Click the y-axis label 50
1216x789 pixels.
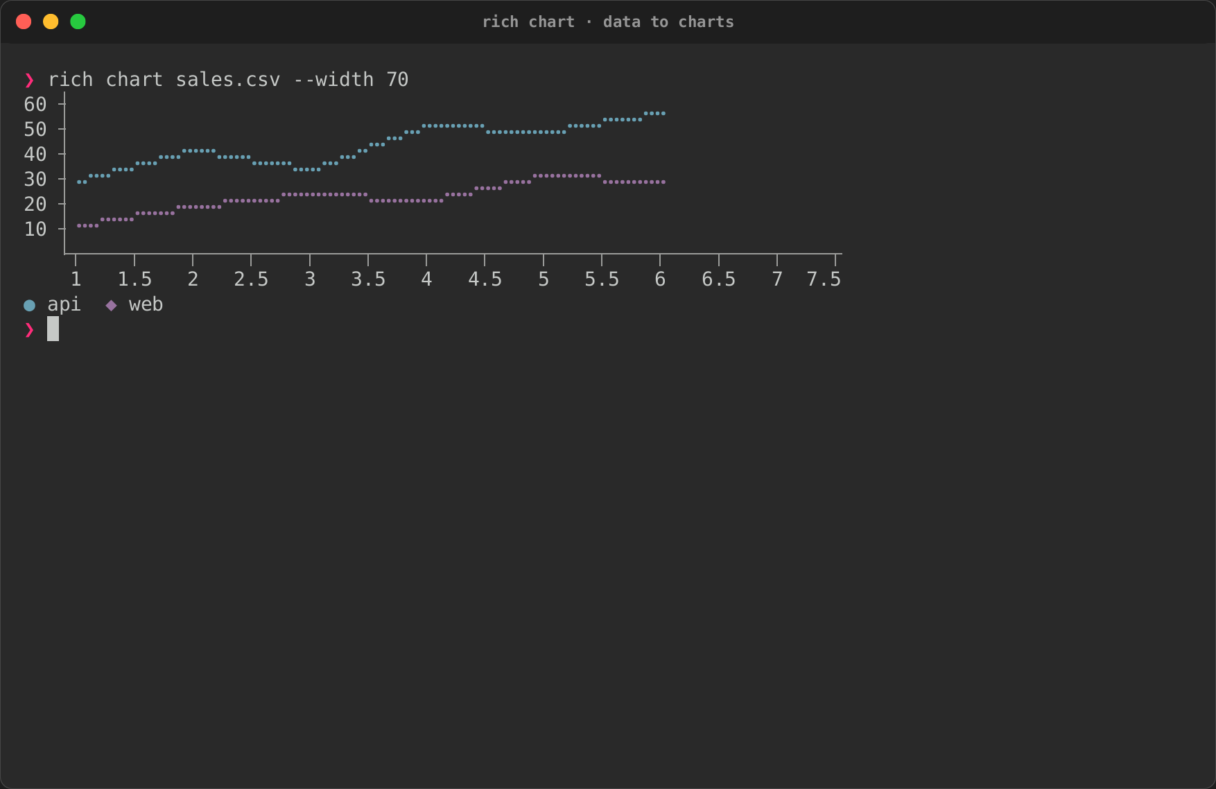tap(35, 129)
